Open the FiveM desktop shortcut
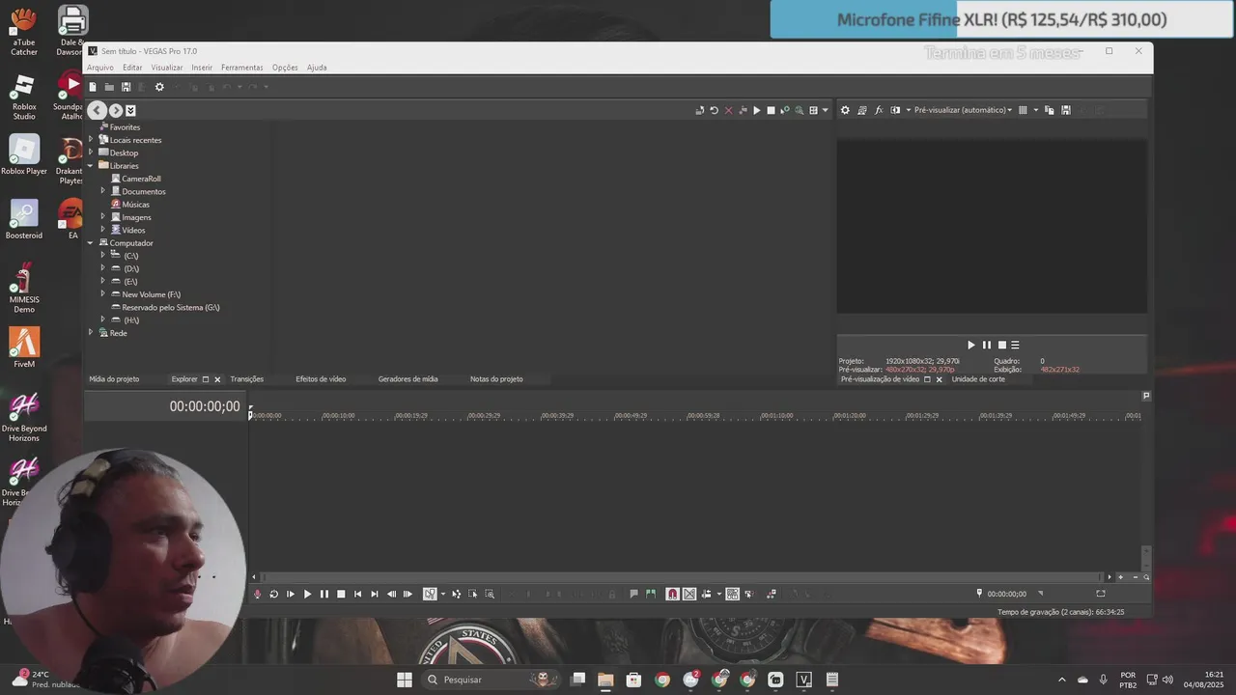The image size is (1236, 695). (24, 347)
